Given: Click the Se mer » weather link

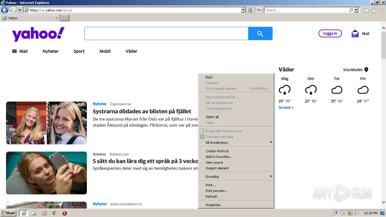Looking at the screenshot, I should click(286, 107).
